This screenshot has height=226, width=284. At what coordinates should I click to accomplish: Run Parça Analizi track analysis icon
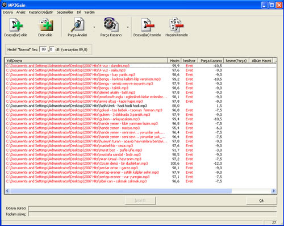77,24
